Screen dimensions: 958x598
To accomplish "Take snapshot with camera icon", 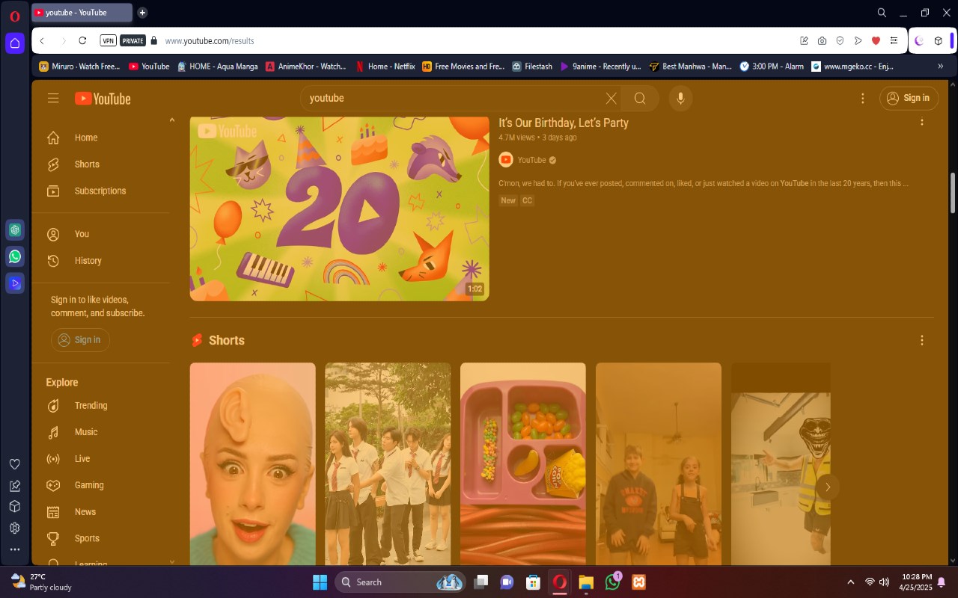I will 822,41.
